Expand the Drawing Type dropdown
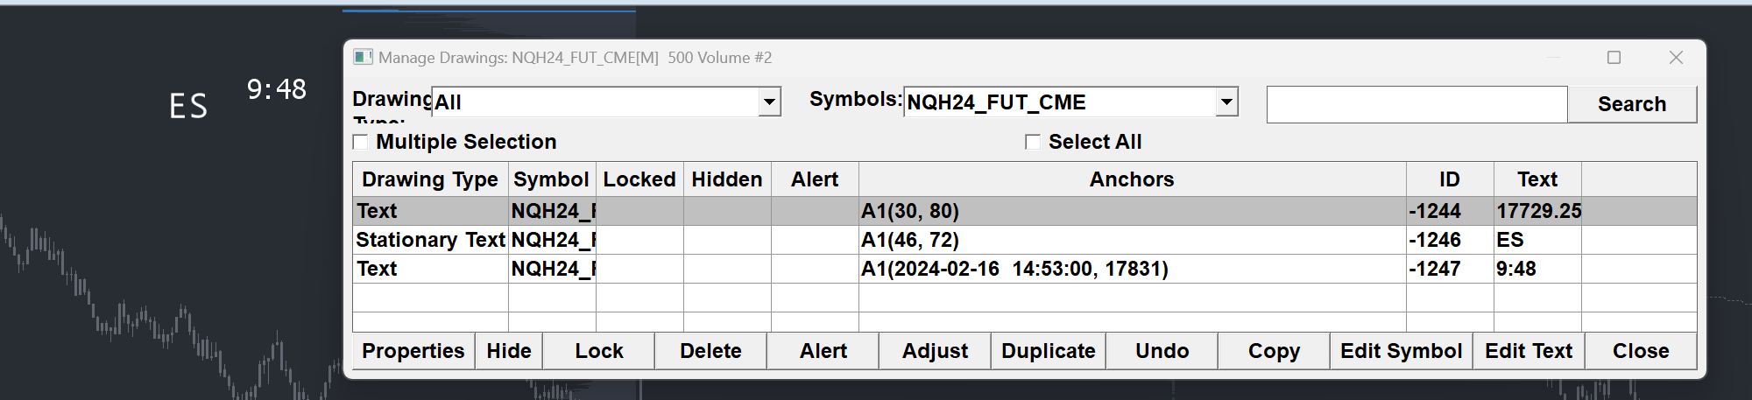Viewport: 1752px width, 400px height. [x=769, y=102]
